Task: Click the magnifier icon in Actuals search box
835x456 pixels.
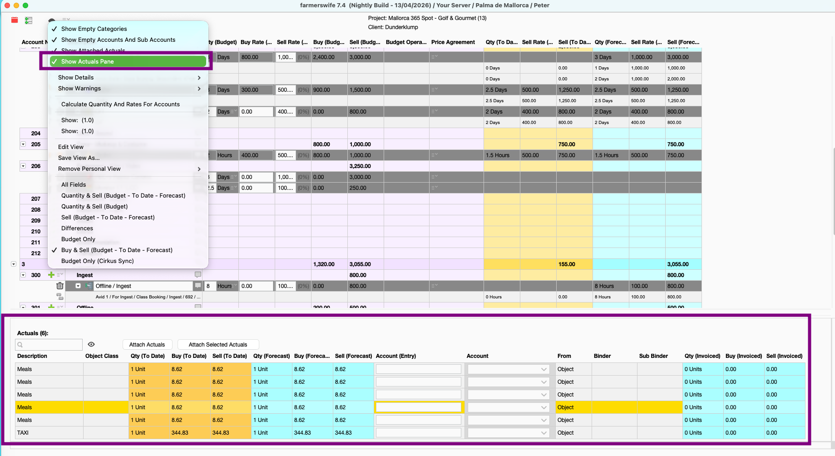Action: (20, 345)
